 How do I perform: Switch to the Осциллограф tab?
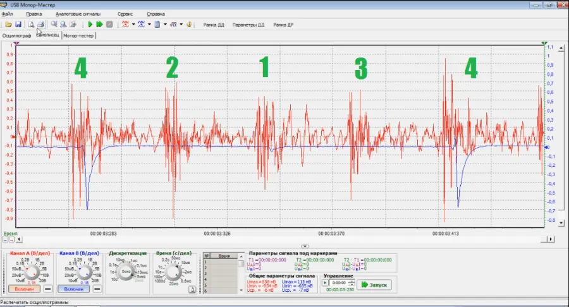tap(16, 35)
